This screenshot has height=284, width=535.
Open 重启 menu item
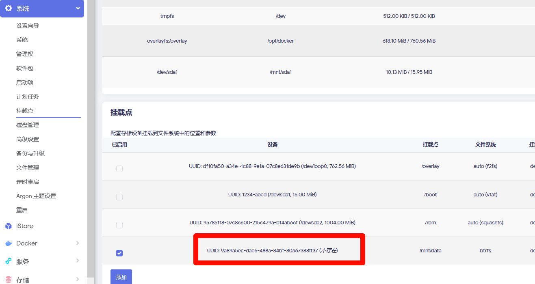pyautogui.click(x=22, y=210)
